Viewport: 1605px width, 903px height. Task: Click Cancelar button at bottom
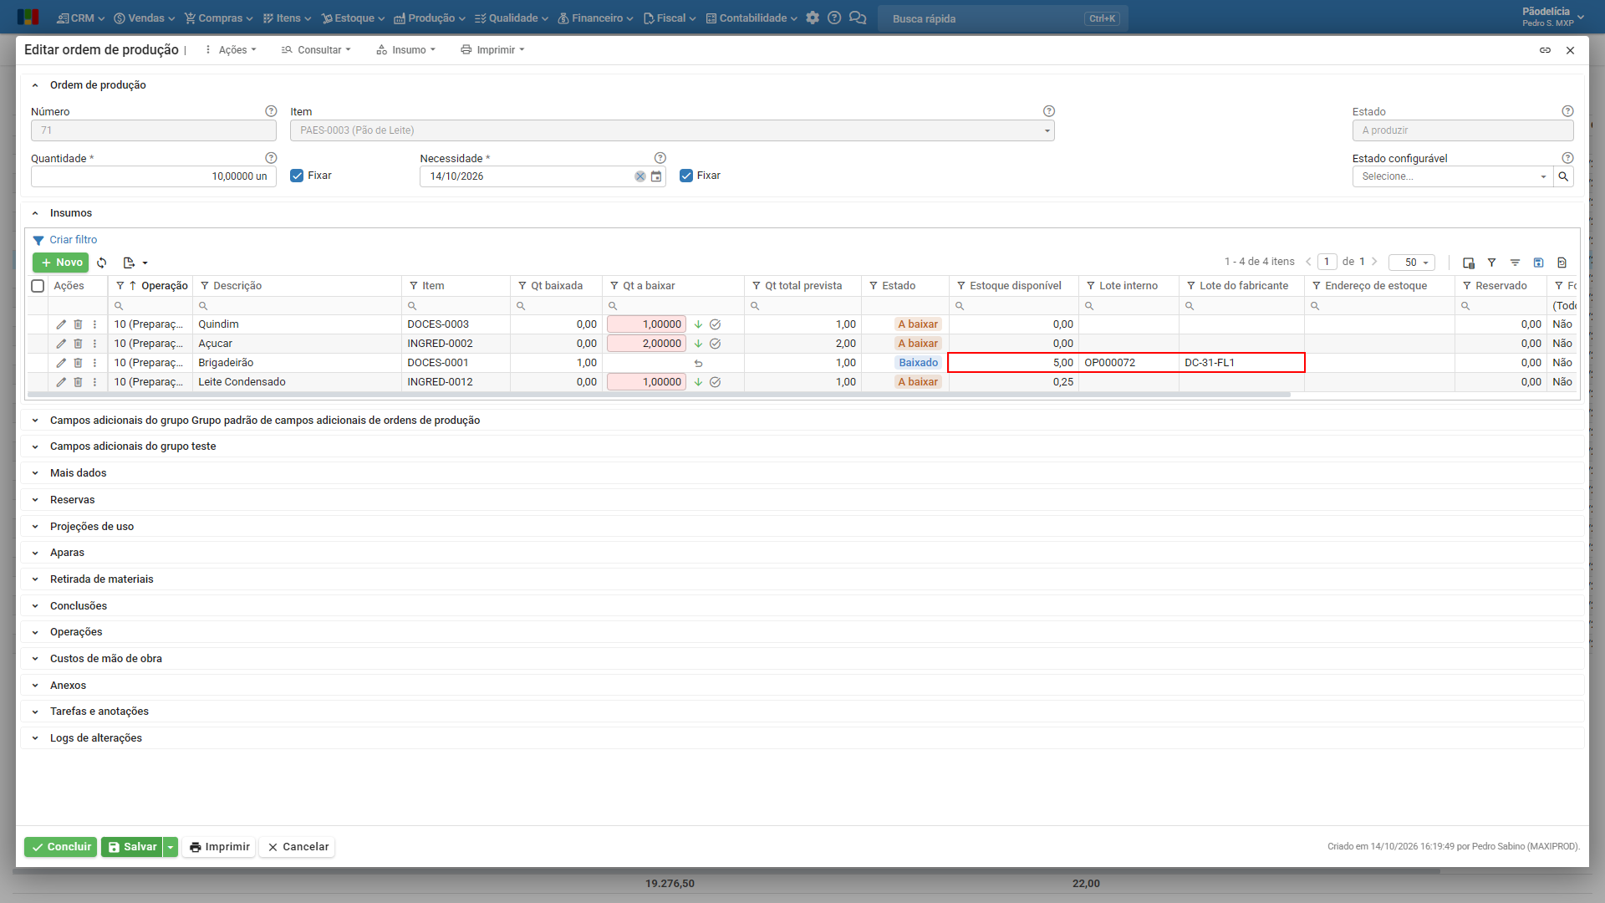tap(298, 847)
